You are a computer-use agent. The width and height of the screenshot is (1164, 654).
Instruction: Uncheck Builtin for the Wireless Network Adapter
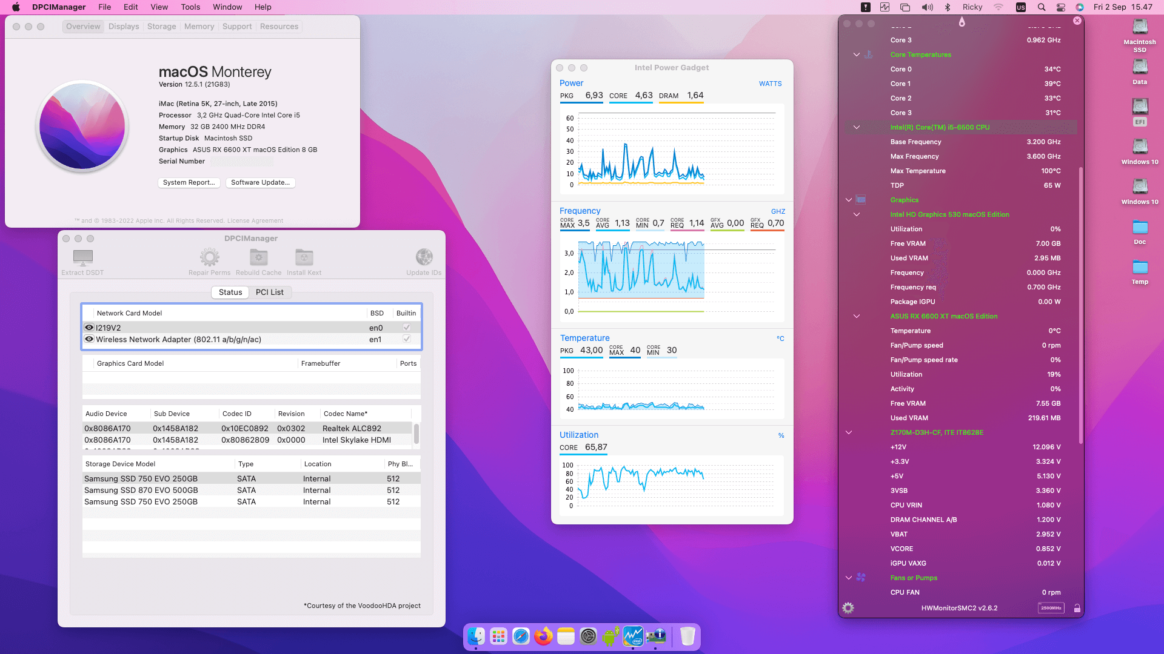point(406,339)
